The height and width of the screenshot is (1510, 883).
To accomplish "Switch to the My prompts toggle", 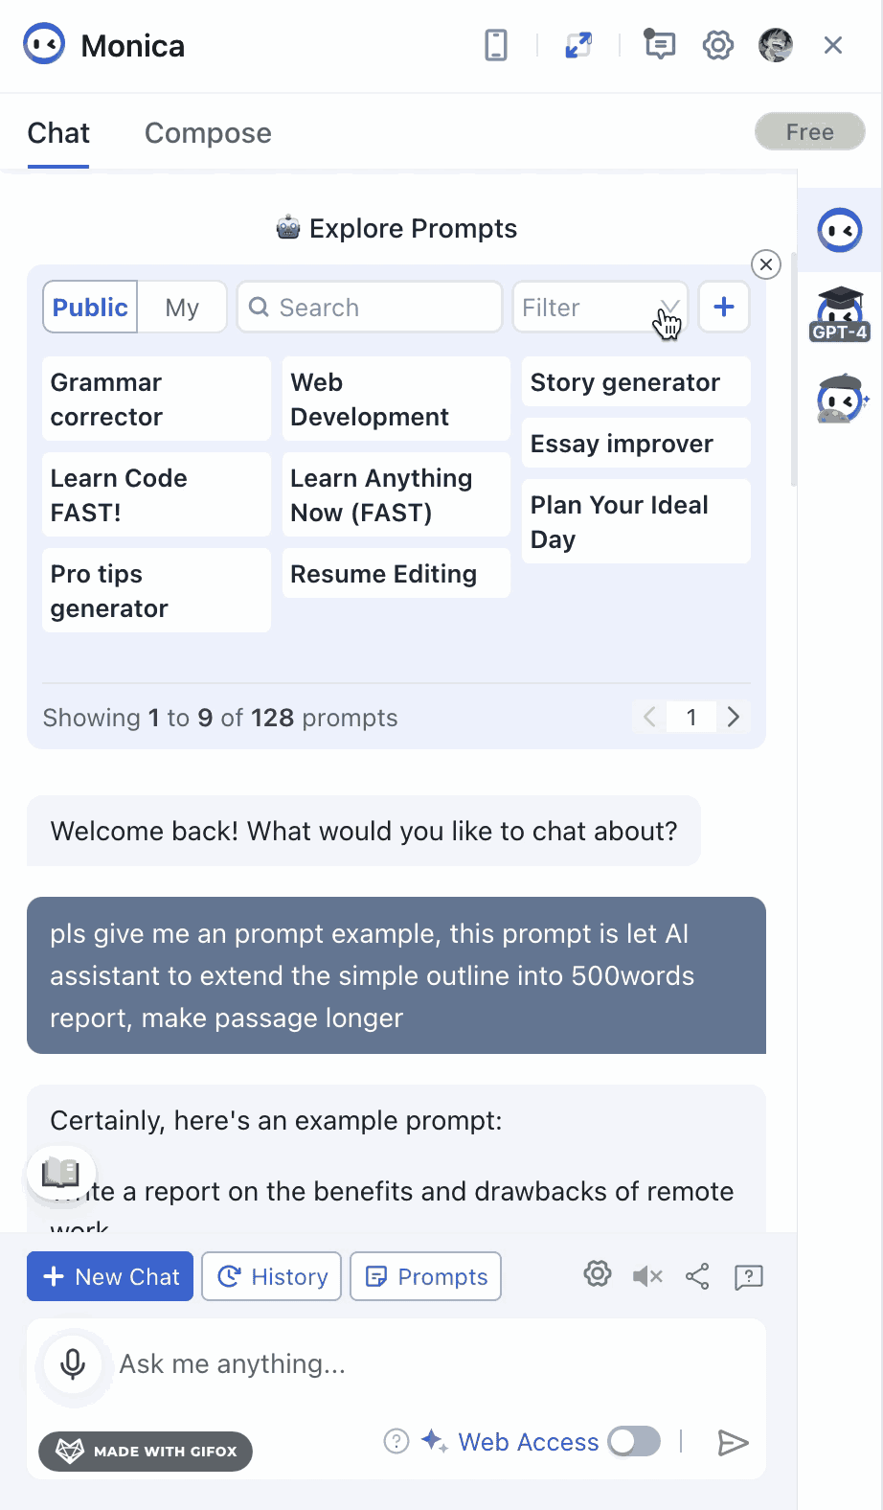I will (182, 308).
